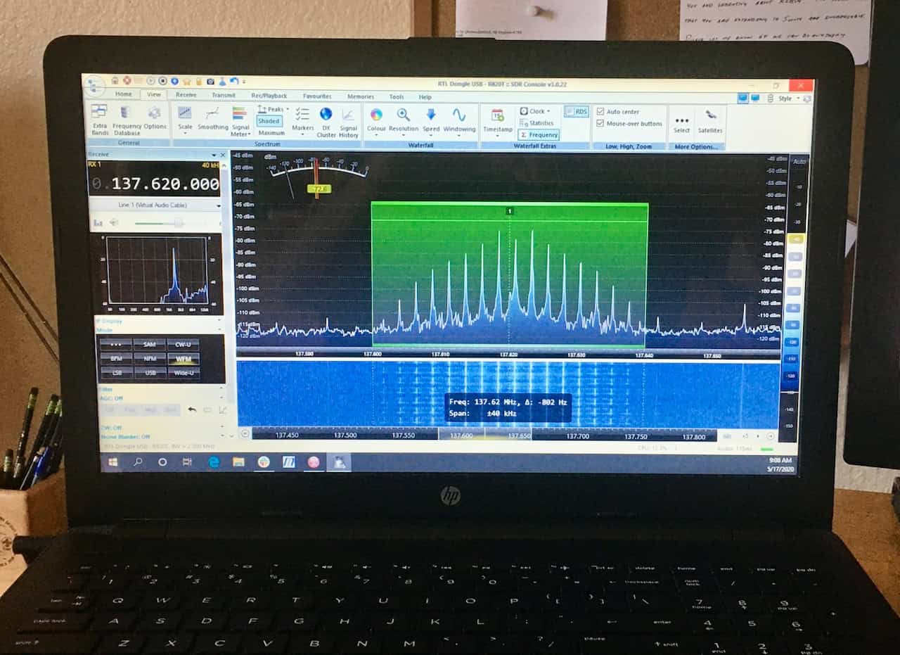900x655 pixels.
Task: Select the NFM demodulation mode button
Action: (150, 358)
